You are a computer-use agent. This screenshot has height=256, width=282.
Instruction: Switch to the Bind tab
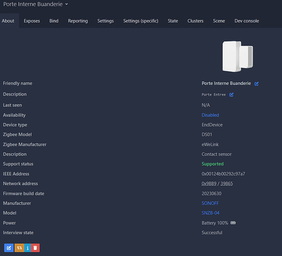(x=54, y=21)
